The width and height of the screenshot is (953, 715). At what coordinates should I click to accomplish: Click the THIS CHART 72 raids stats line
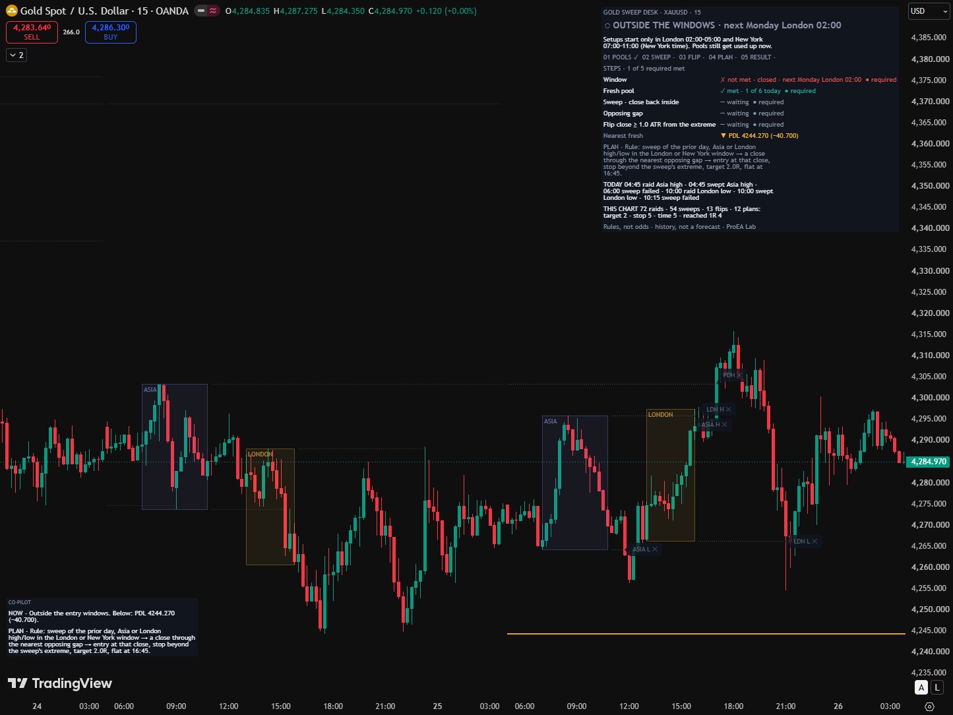(x=682, y=212)
